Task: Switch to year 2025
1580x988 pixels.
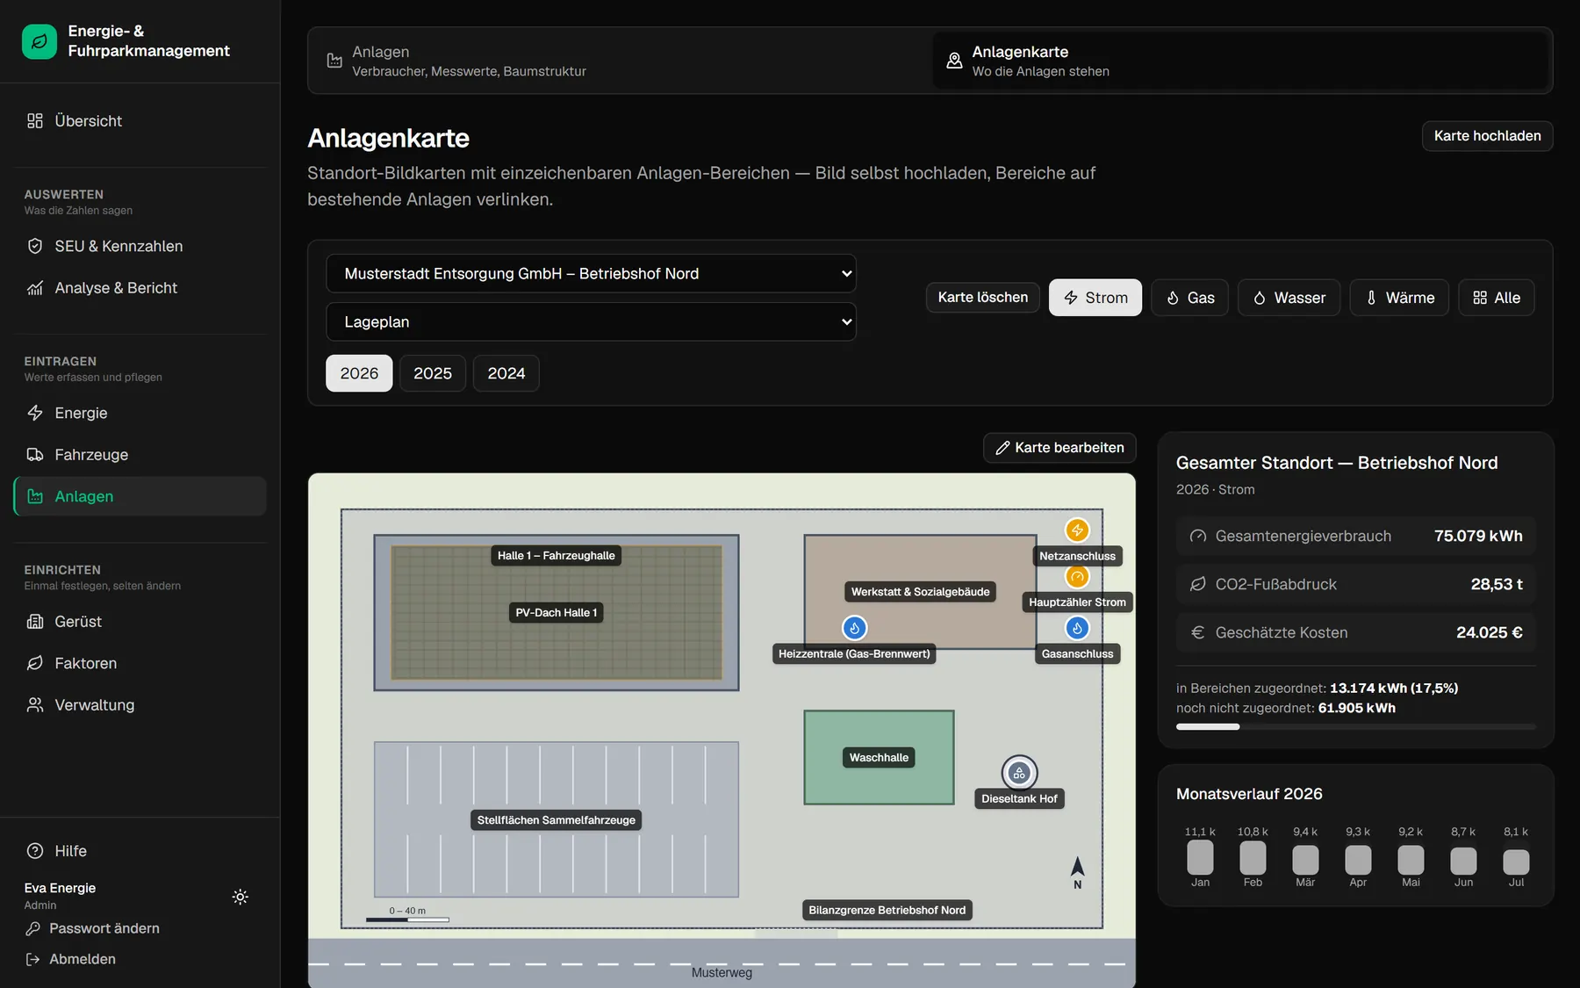Action: pyautogui.click(x=433, y=373)
